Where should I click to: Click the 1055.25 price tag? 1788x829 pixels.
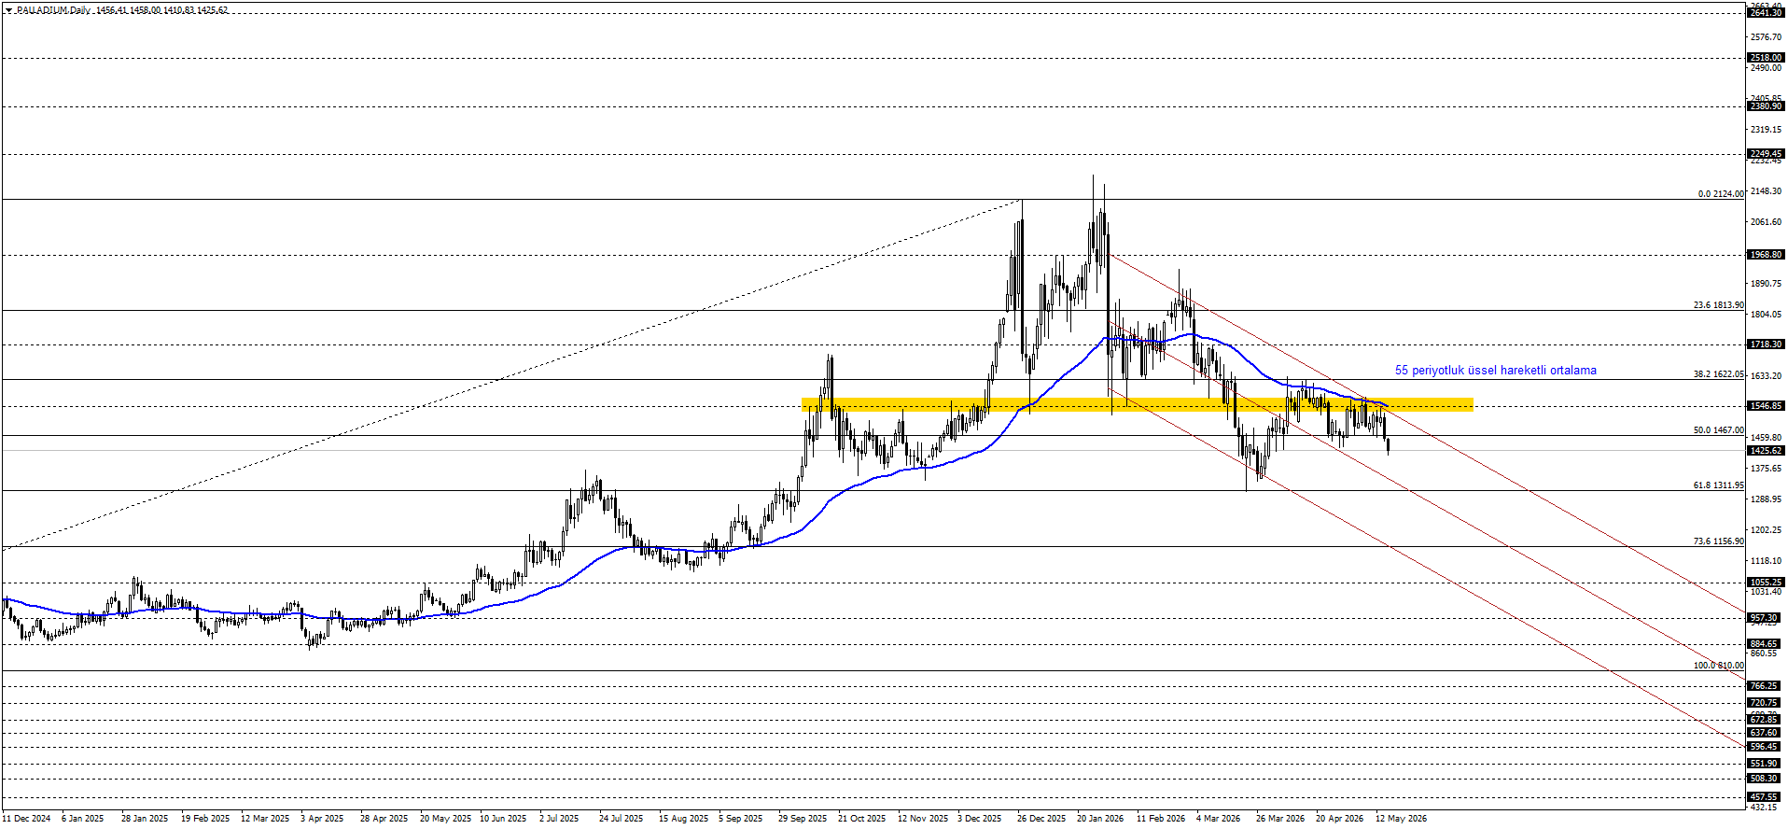(1766, 583)
